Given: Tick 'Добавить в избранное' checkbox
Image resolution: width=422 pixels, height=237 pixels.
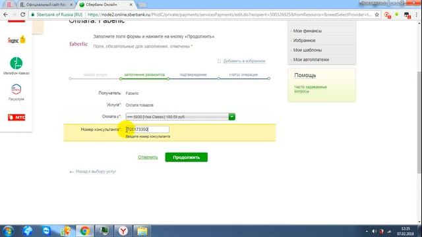Looking at the screenshot, I should 219,61.
